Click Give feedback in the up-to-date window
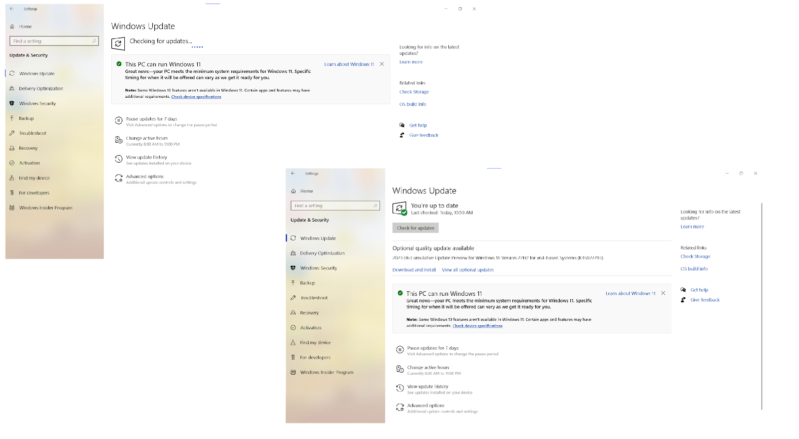799x439 pixels. tap(705, 300)
